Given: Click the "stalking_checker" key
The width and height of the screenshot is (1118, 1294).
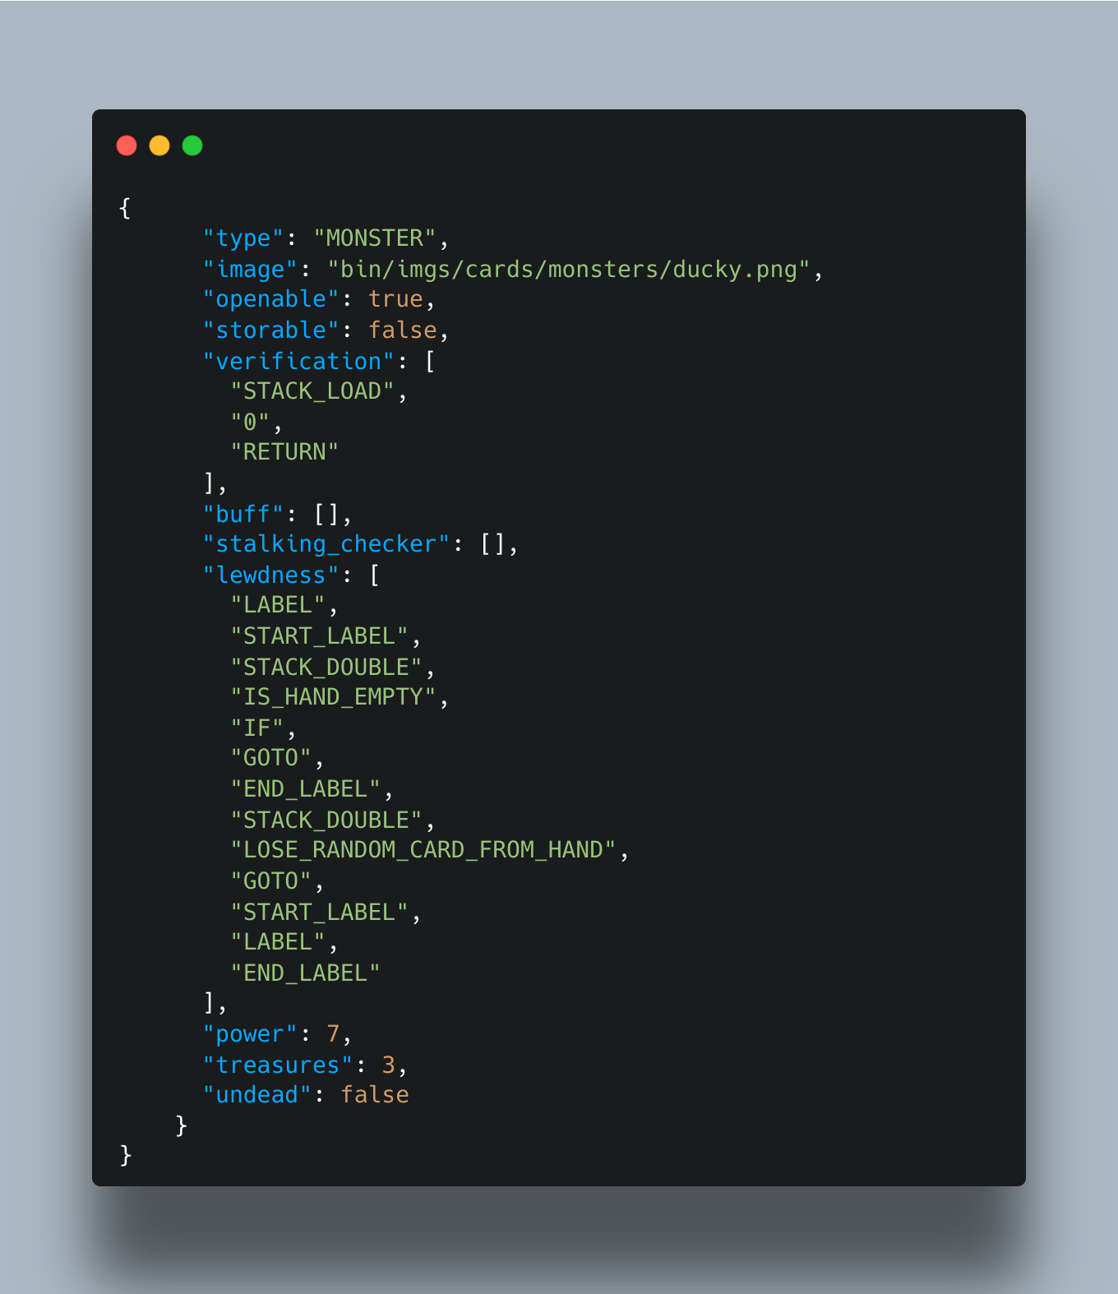Looking at the screenshot, I should coord(326,544).
